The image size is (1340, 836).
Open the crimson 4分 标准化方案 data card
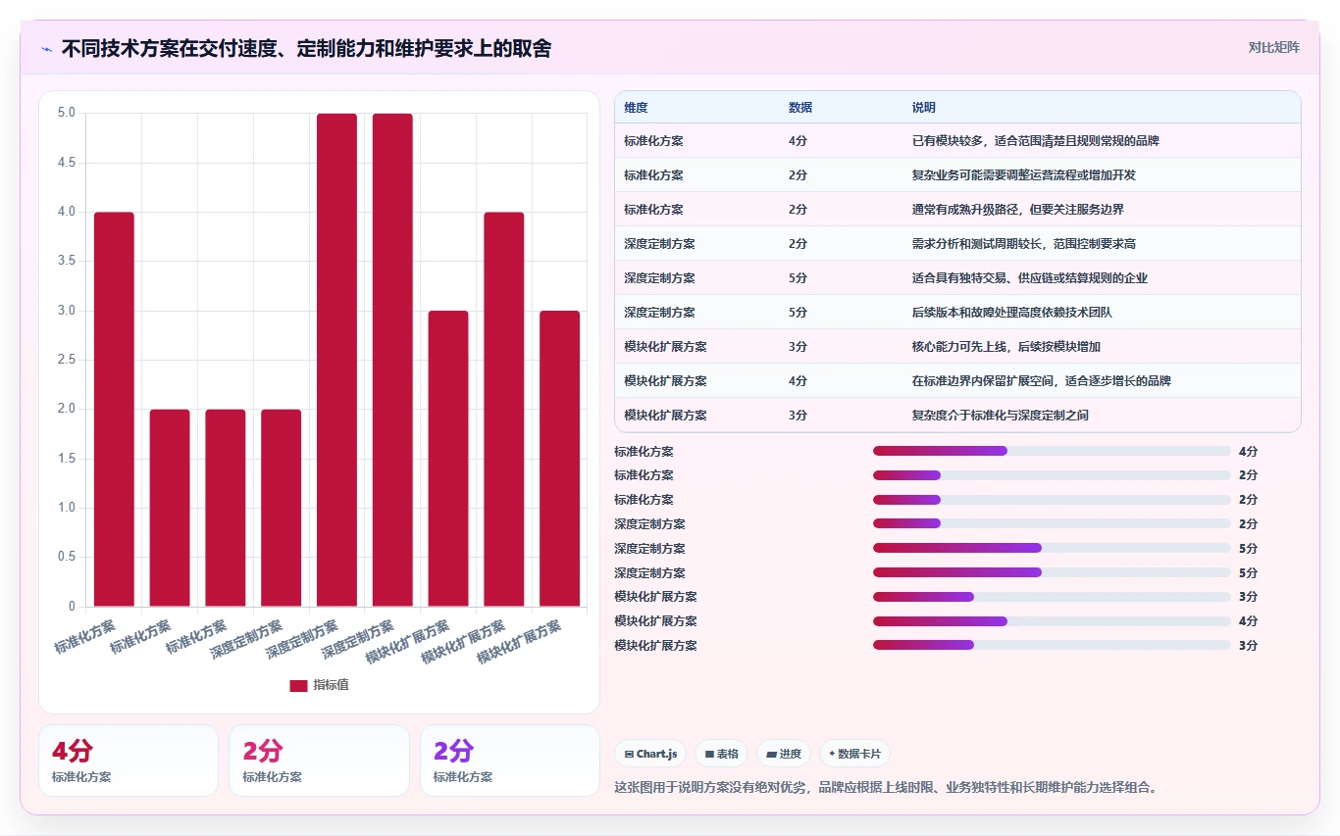(129, 761)
